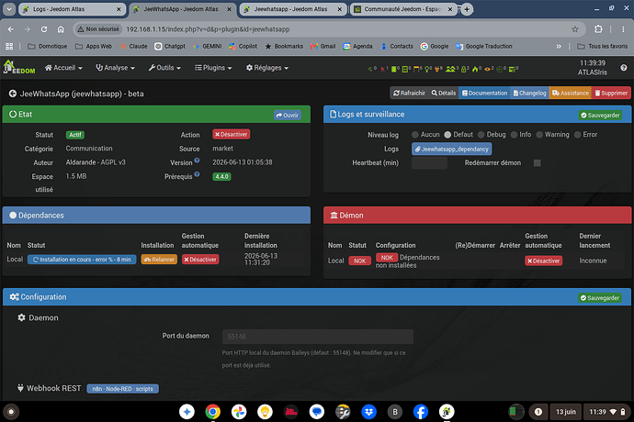Select Warning log level
634x422 pixels.
click(x=539, y=135)
